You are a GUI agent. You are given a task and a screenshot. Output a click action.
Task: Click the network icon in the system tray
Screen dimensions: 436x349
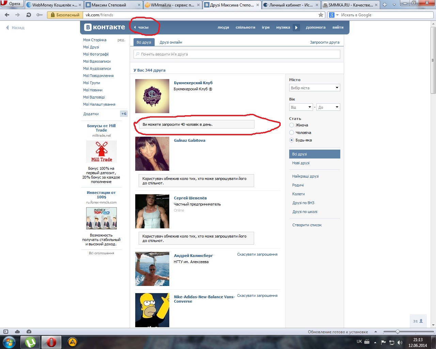[x=392, y=343]
